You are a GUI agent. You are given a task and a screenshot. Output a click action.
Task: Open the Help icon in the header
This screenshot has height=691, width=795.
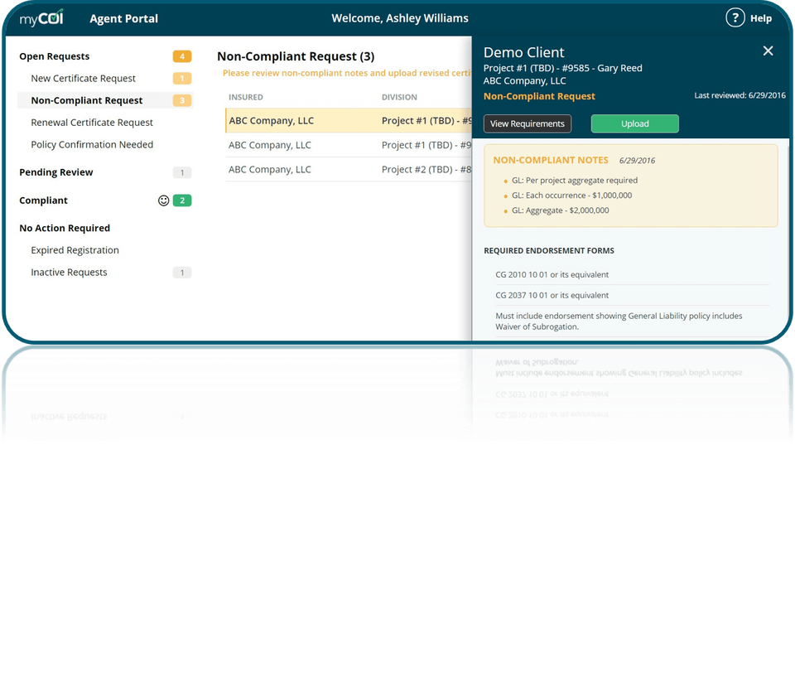[735, 17]
